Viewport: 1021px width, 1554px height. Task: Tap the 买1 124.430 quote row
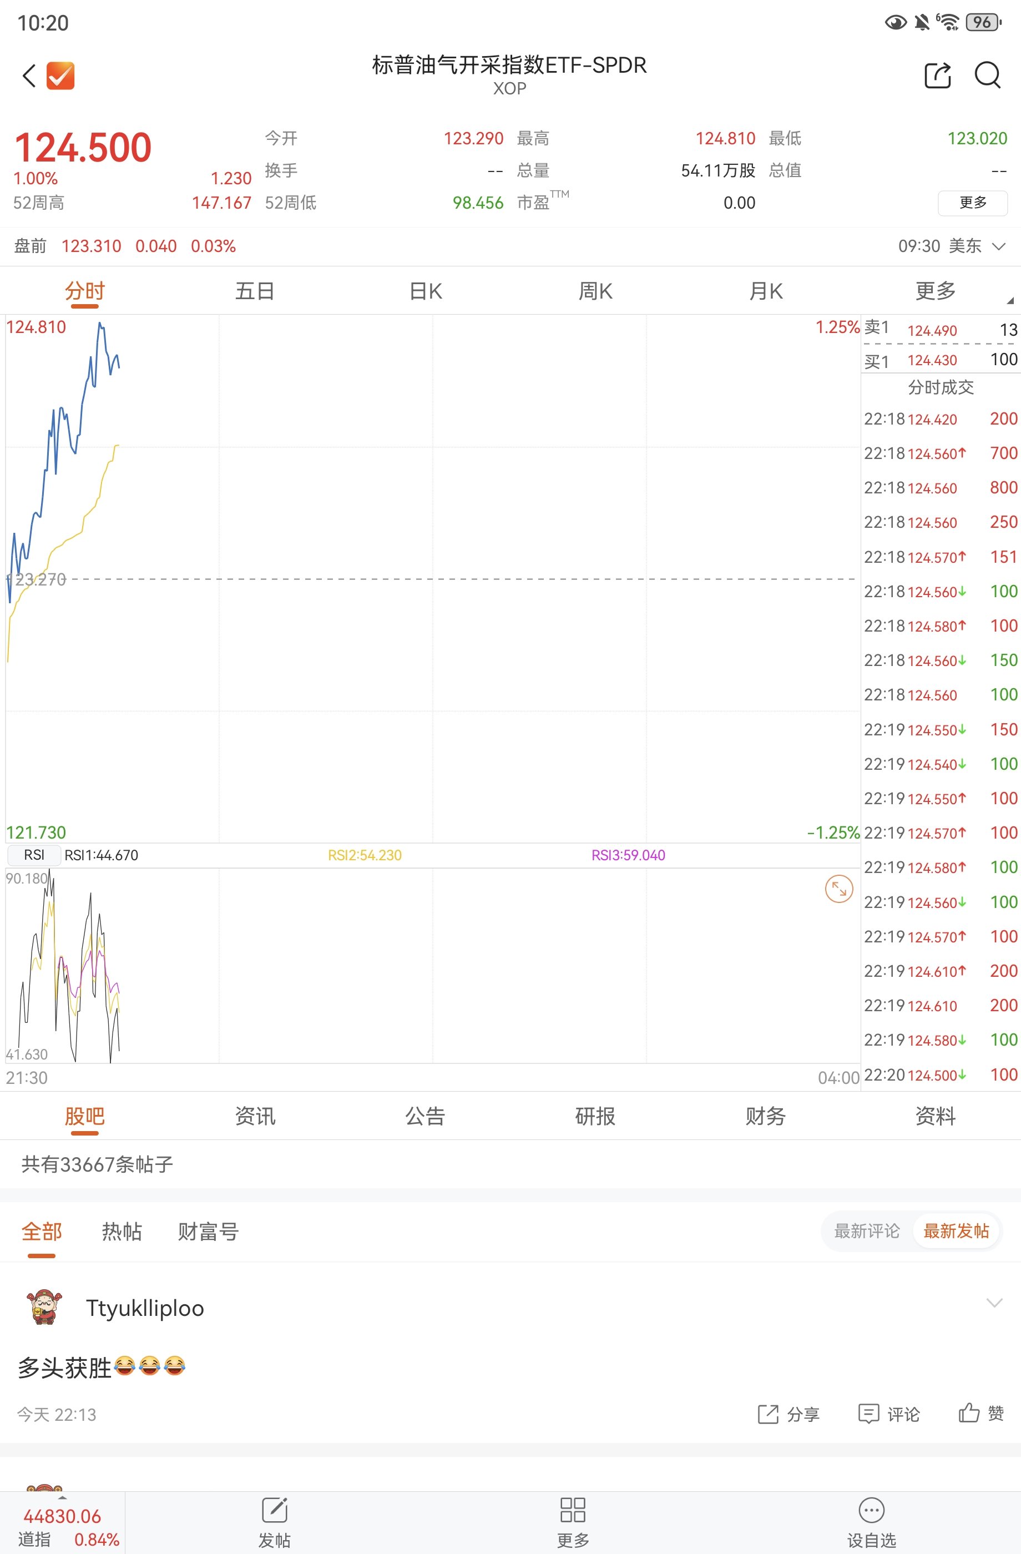click(941, 360)
